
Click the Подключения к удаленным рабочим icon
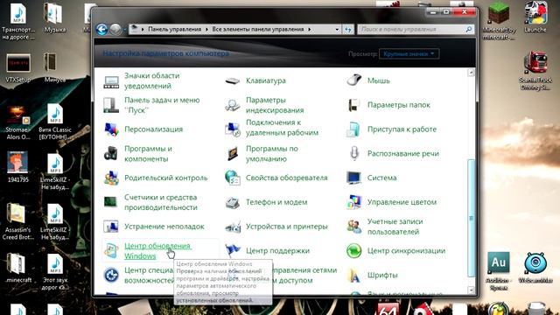click(x=233, y=129)
